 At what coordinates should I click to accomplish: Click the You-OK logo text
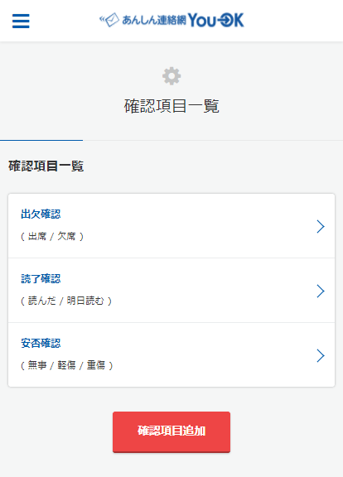click(x=215, y=20)
